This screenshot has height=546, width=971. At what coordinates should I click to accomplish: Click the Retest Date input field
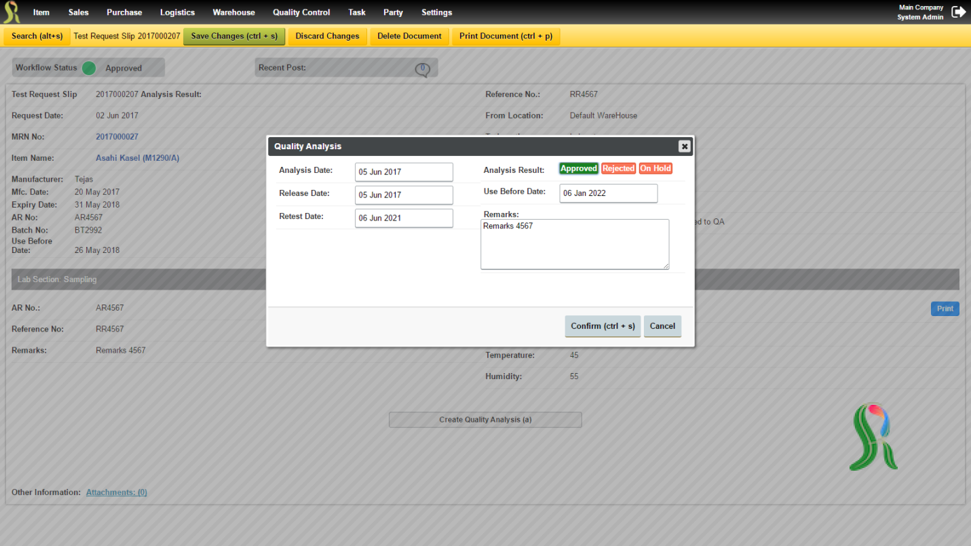(404, 218)
